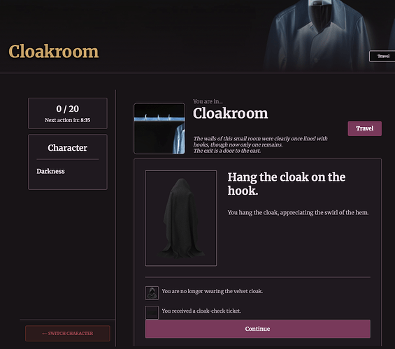Image resolution: width=395 pixels, height=349 pixels.
Task: Click the received cloak-check ticket message
Action: (x=201, y=311)
